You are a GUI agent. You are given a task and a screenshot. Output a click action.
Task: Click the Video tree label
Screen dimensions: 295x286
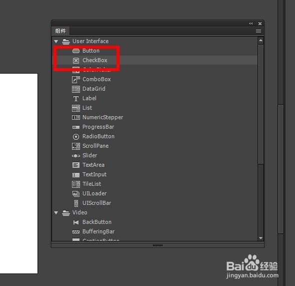coord(80,212)
